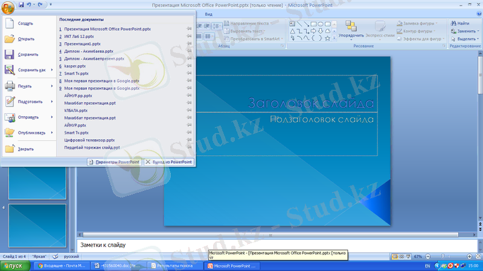Toggle pin for Smart Tv.pptx item 7

(190, 73)
